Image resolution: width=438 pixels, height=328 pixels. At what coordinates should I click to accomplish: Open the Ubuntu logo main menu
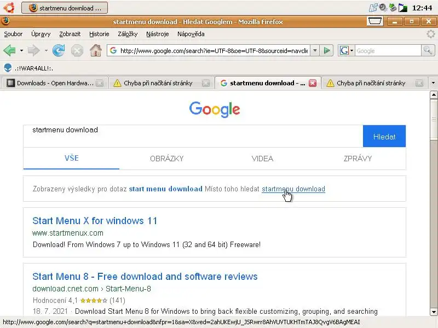(9, 8)
